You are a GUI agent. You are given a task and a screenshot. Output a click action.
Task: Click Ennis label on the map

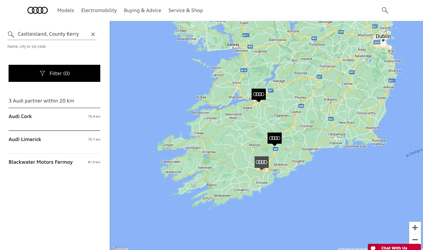pyautogui.click(x=237, y=83)
